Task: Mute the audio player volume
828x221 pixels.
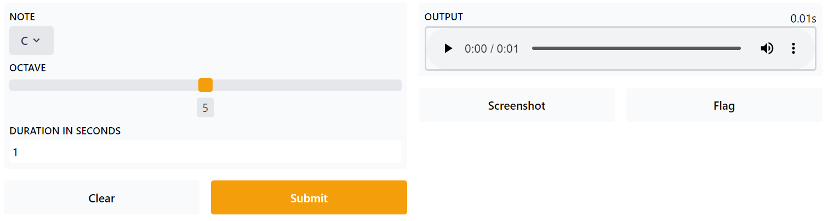Action: click(767, 48)
